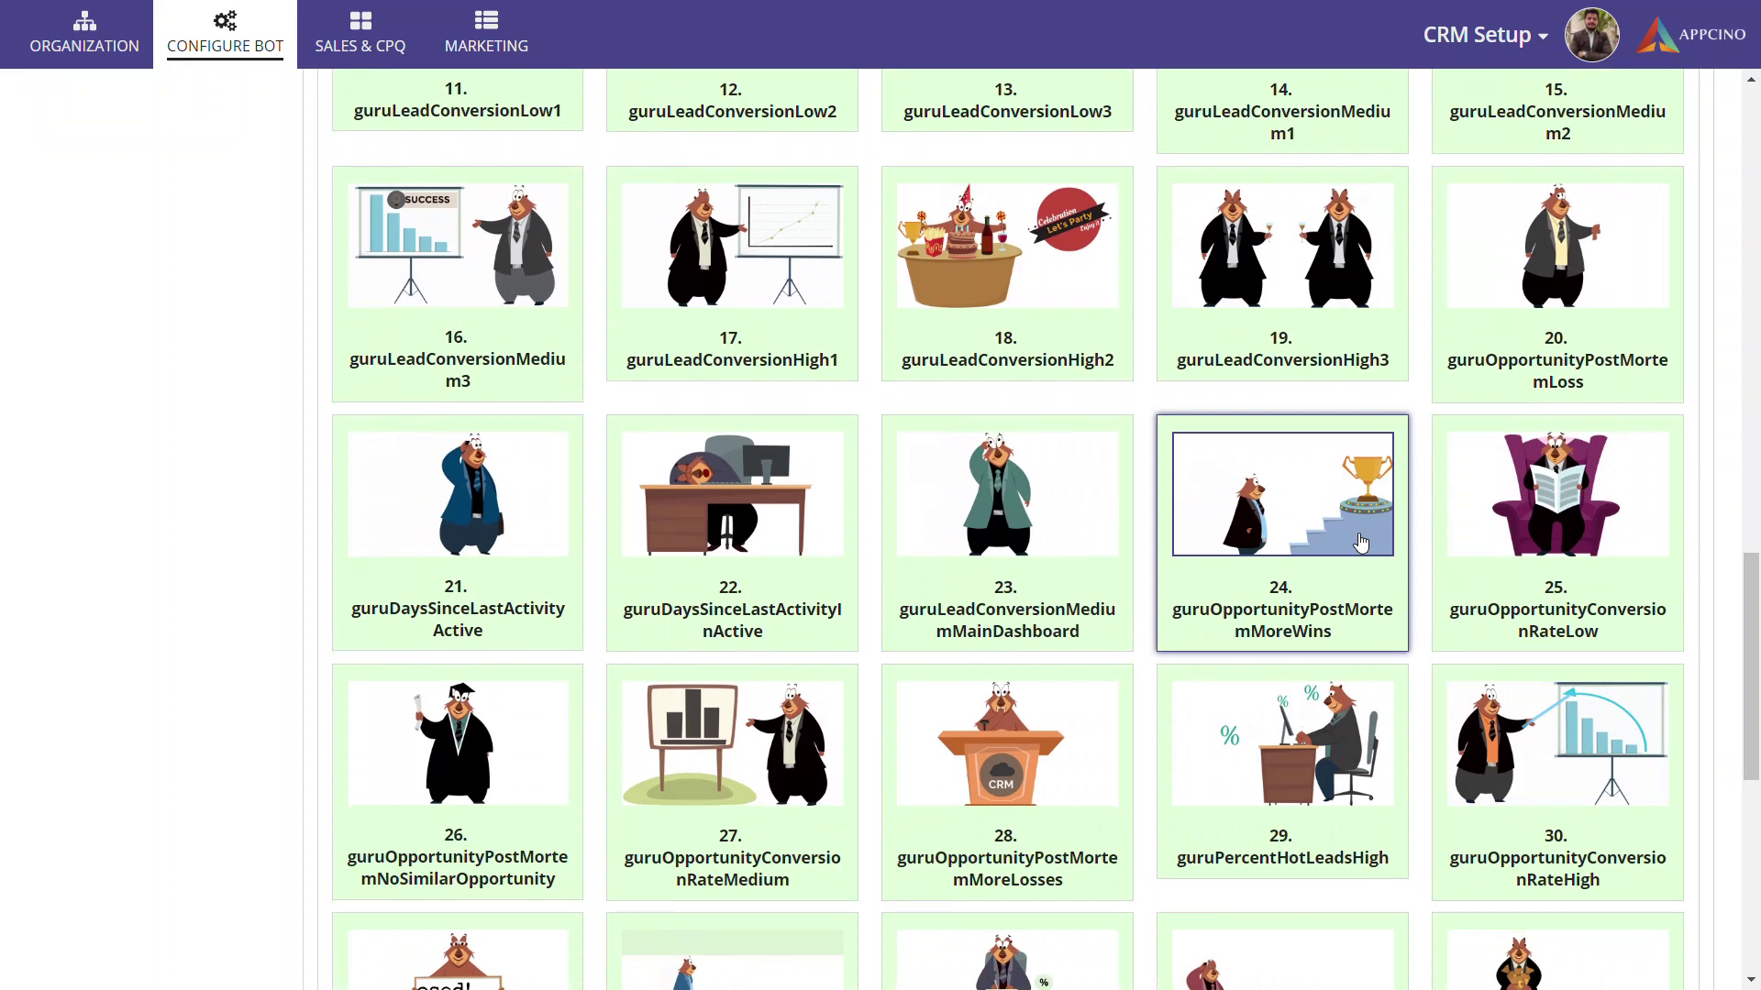Choose guruOpportunityPostMortemMoreLosses podium image
1761x990 pixels.
coord(1007,742)
